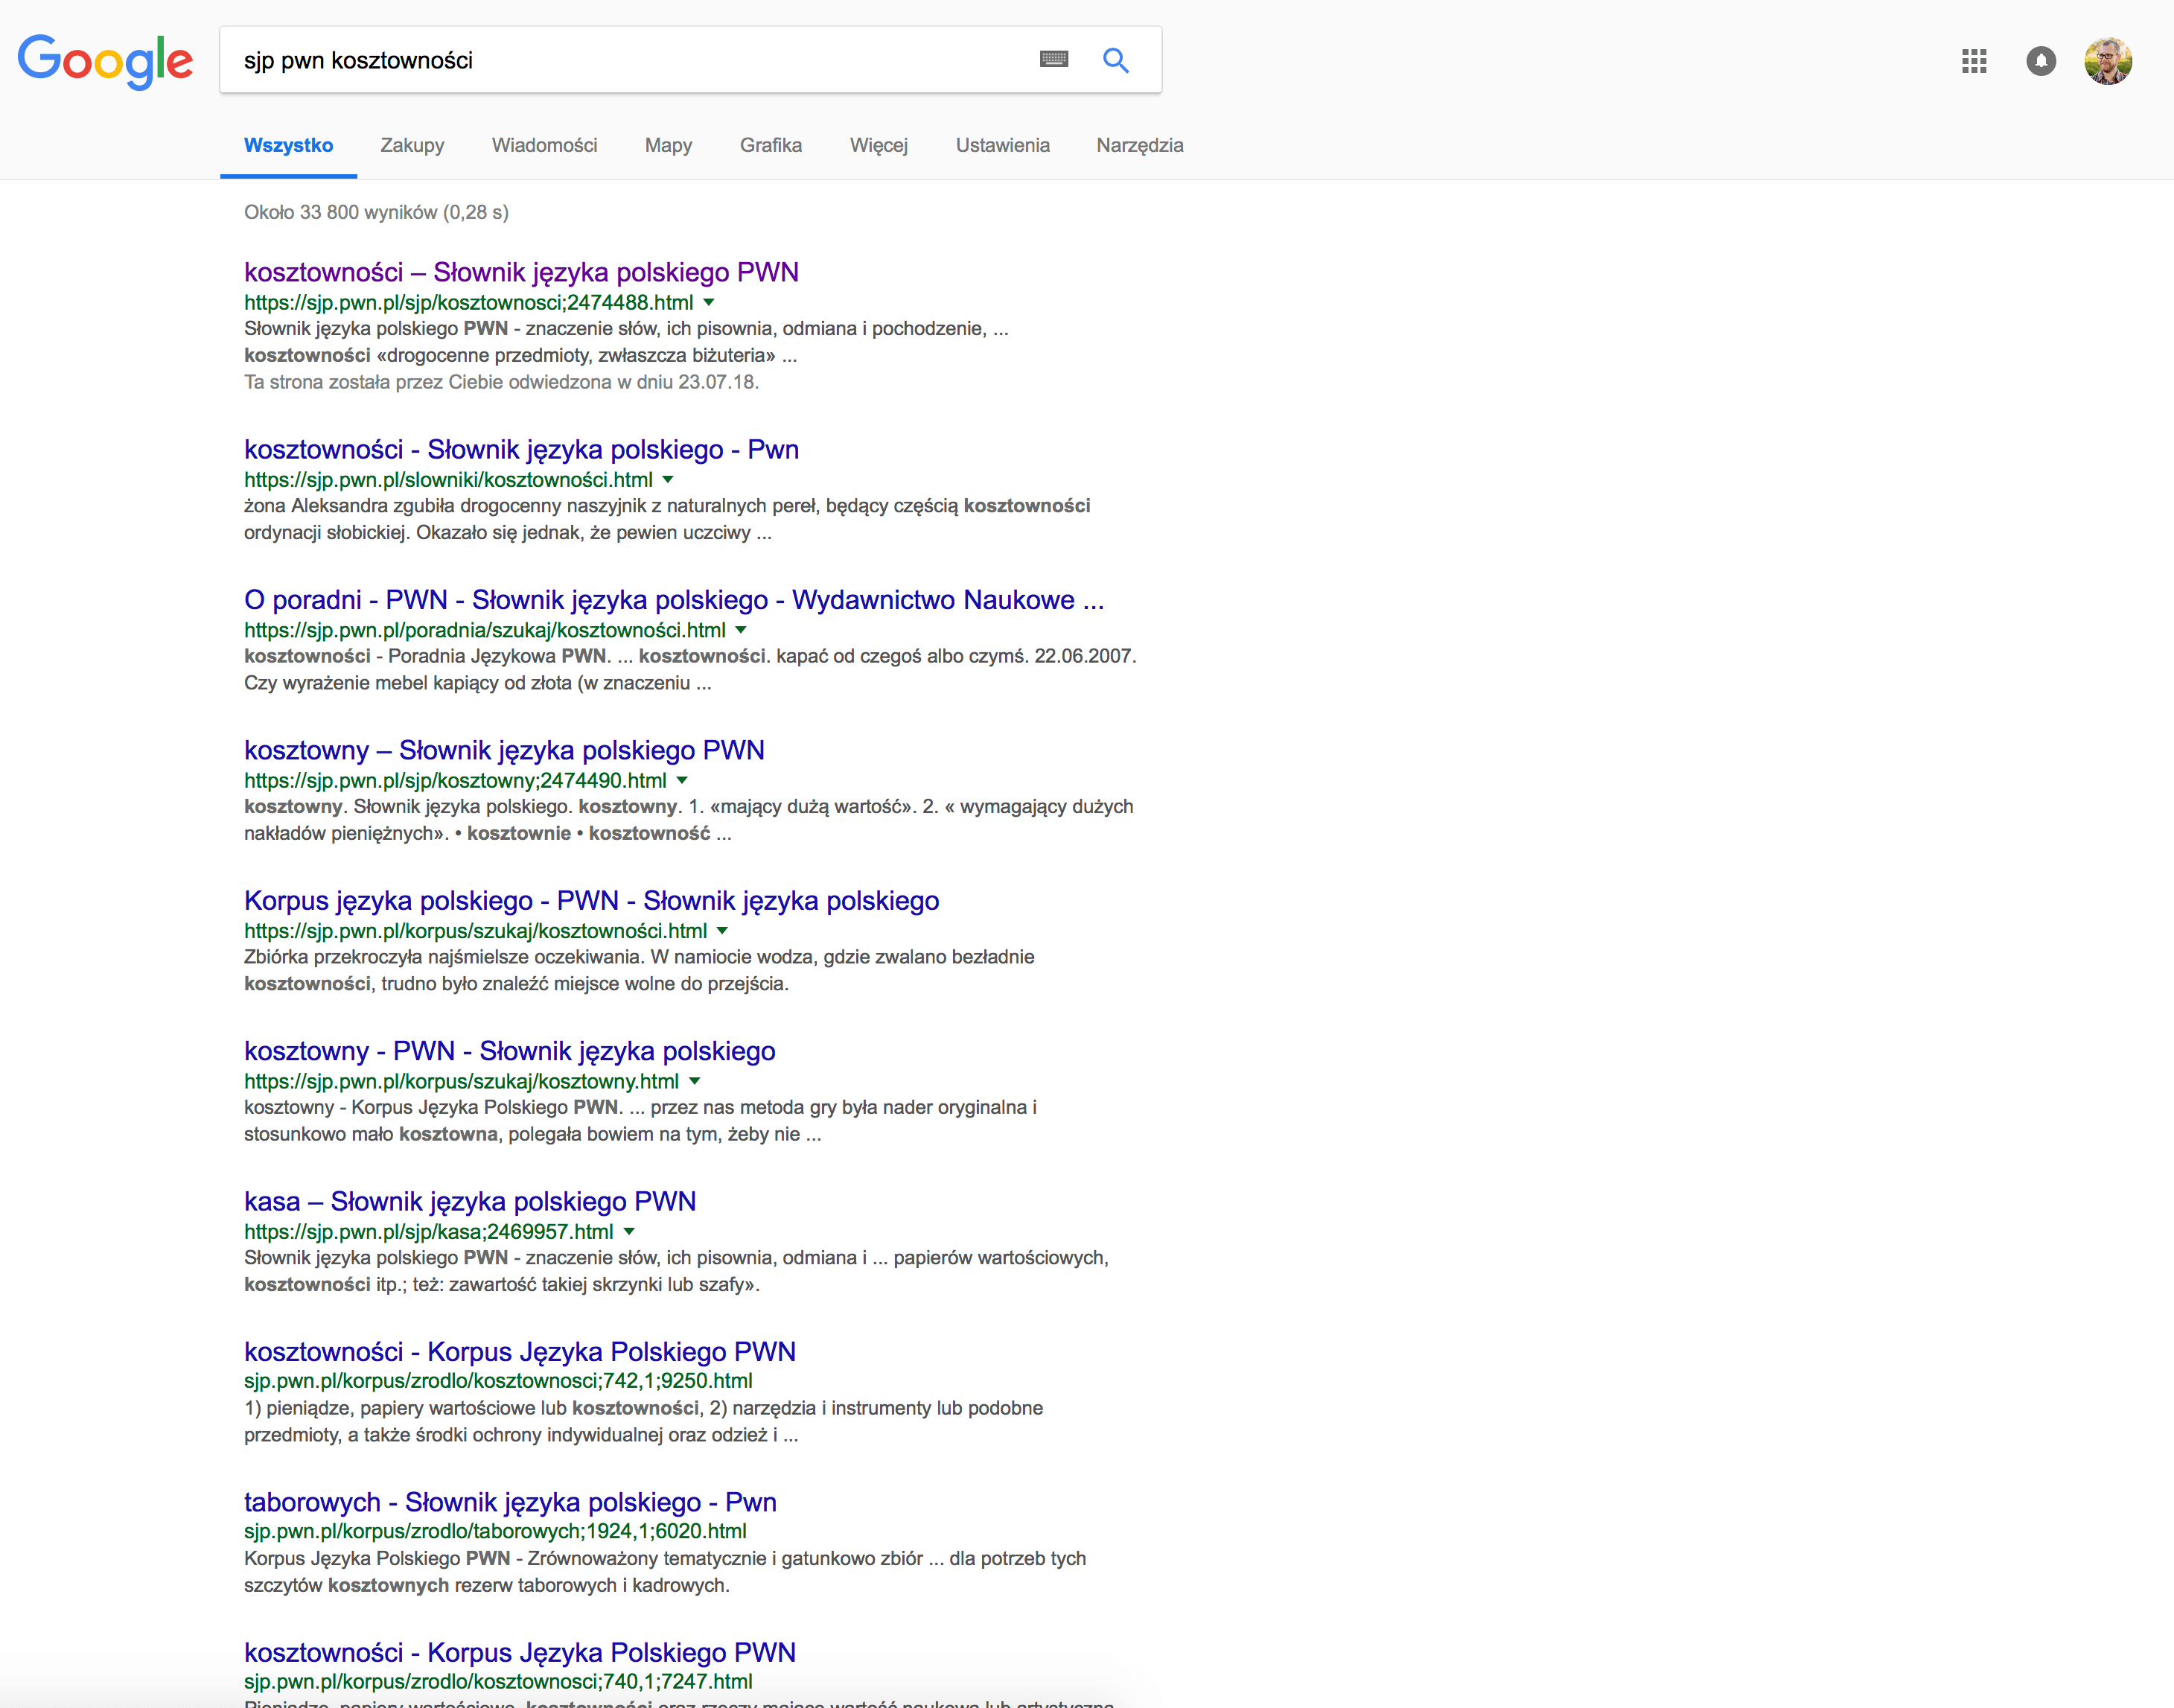The height and width of the screenshot is (1708, 2174).
Task: Open the Więcej menu
Action: point(879,145)
